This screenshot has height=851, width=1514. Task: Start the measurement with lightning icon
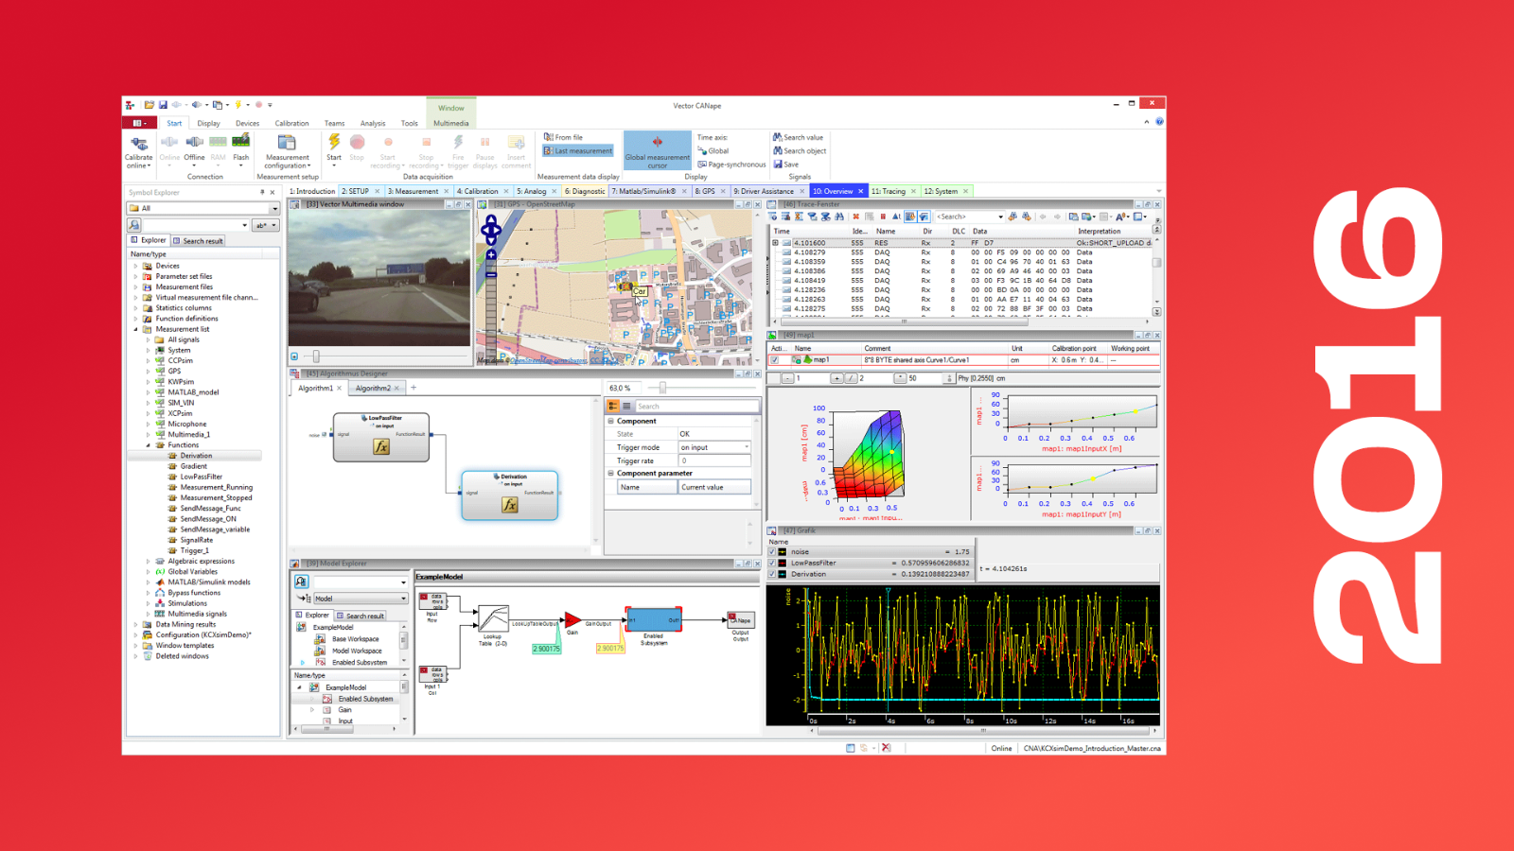tap(334, 143)
